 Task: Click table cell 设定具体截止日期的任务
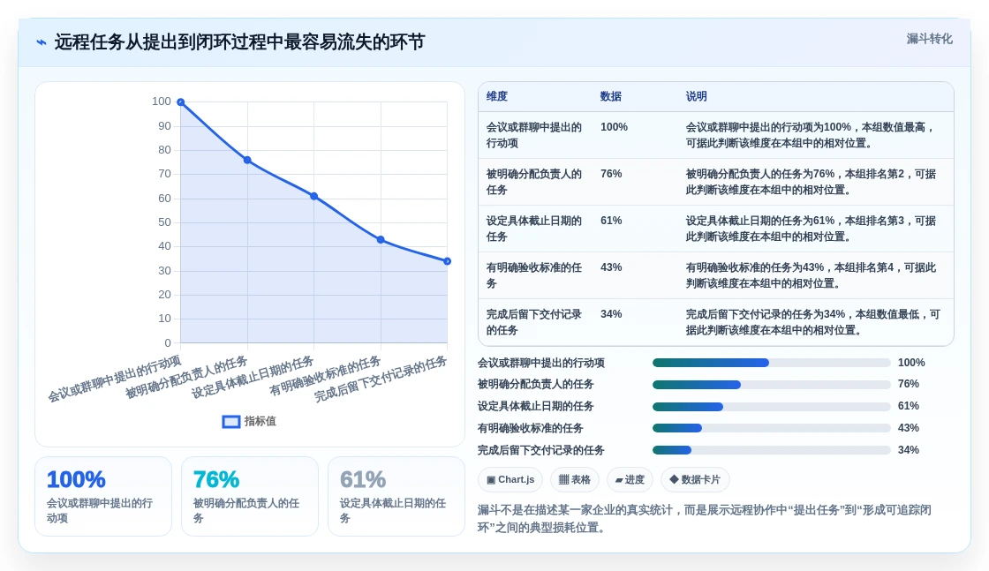point(534,229)
